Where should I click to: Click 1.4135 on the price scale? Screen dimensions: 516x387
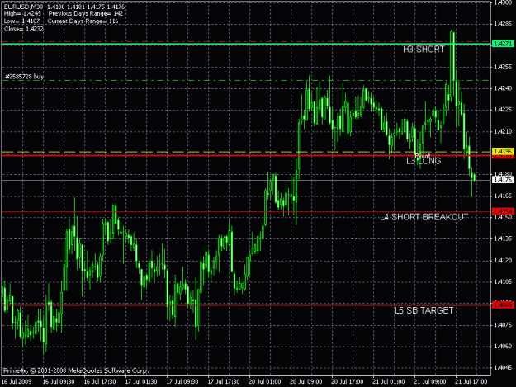[503, 238]
